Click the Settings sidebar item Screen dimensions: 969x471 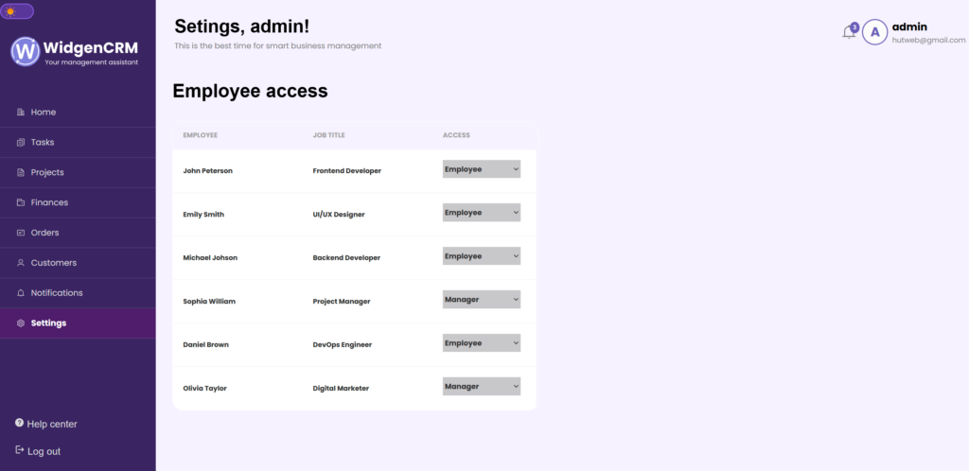pyautogui.click(x=78, y=323)
